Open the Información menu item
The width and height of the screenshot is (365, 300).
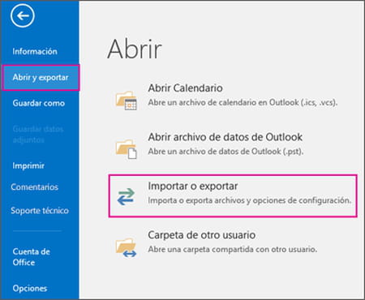pyautogui.click(x=35, y=51)
